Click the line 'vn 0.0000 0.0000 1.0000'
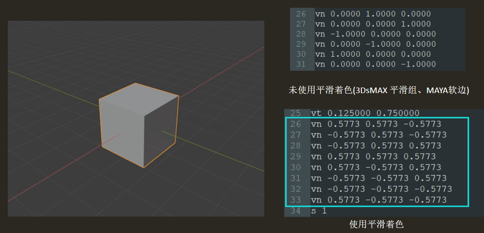The image size is (484, 233). [373, 24]
